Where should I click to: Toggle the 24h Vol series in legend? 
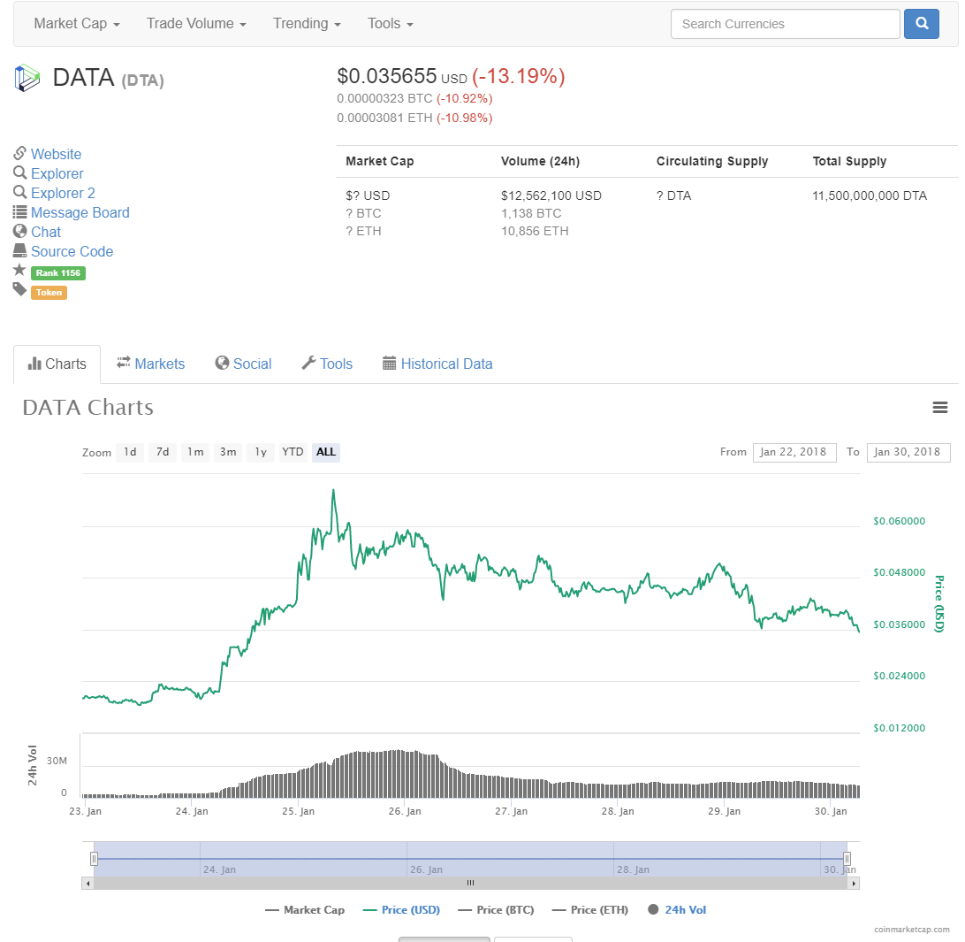point(677,910)
